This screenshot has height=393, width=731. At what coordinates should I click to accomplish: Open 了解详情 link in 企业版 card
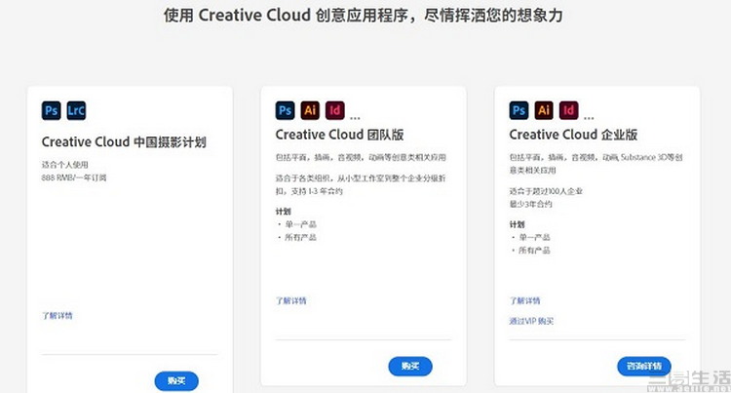click(525, 300)
